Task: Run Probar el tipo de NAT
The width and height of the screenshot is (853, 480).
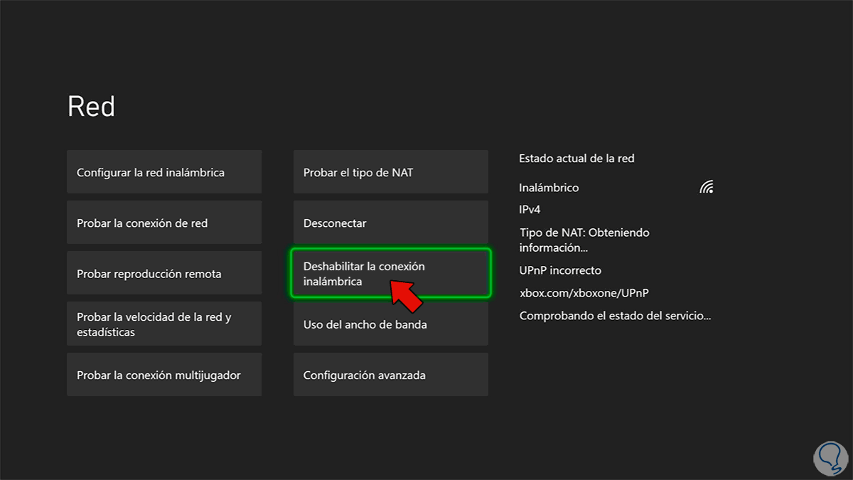Action: tap(390, 172)
